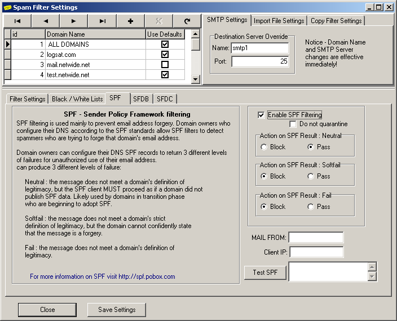Uncheck Enable SPF Filtering
Image resolution: width=397 pixels, height=321 pixels.
261,115
